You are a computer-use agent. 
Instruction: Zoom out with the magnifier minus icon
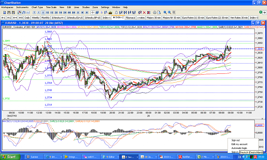point(170,12)
